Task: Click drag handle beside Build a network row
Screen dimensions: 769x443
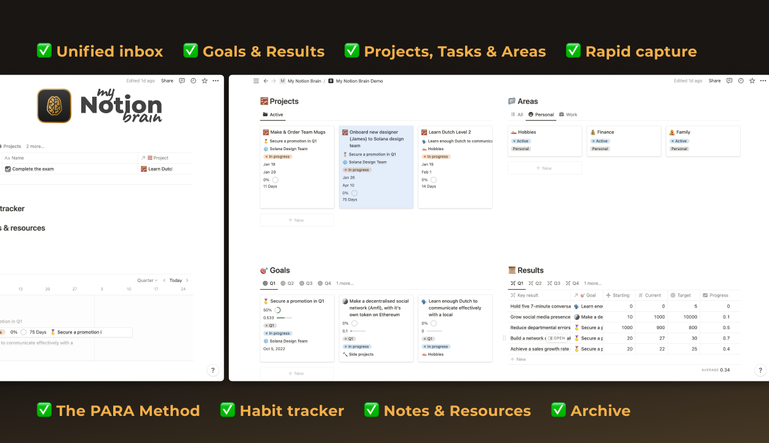Action: 504,338
